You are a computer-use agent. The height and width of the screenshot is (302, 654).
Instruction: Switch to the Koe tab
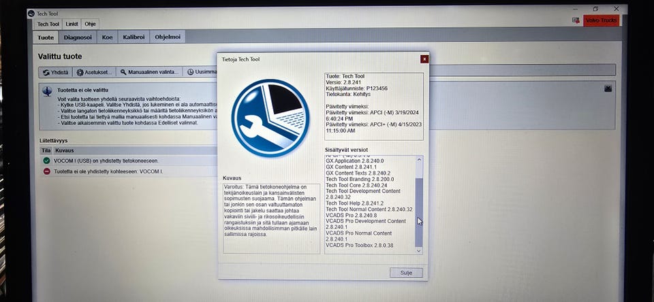(x=107, y=37)
